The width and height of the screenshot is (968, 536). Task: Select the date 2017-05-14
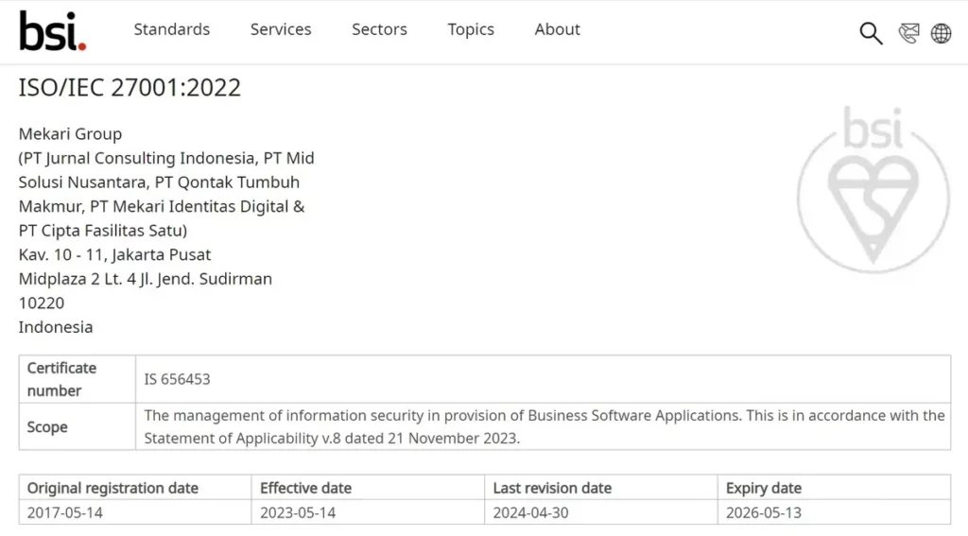click(65, 512)
